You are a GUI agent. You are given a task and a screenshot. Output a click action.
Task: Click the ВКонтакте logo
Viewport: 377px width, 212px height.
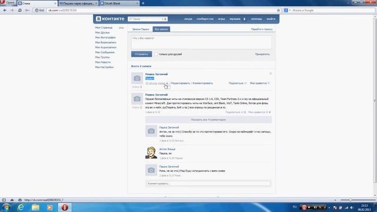[x=110, y=19]
